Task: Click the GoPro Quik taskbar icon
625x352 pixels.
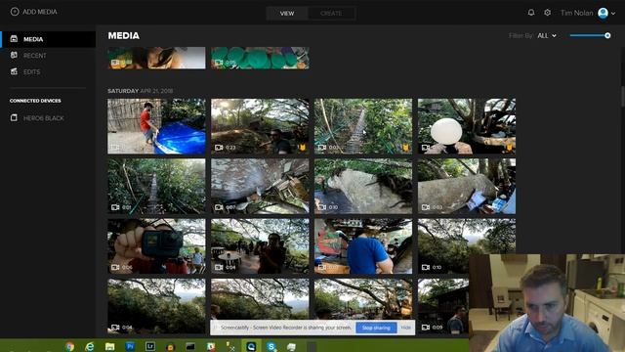Action: pyautogui.click(x=251, y=346)
